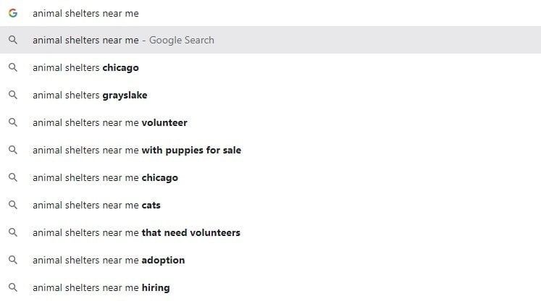
Task: Pick 'animal shelters near me cats'
Action: click(271, 205)
